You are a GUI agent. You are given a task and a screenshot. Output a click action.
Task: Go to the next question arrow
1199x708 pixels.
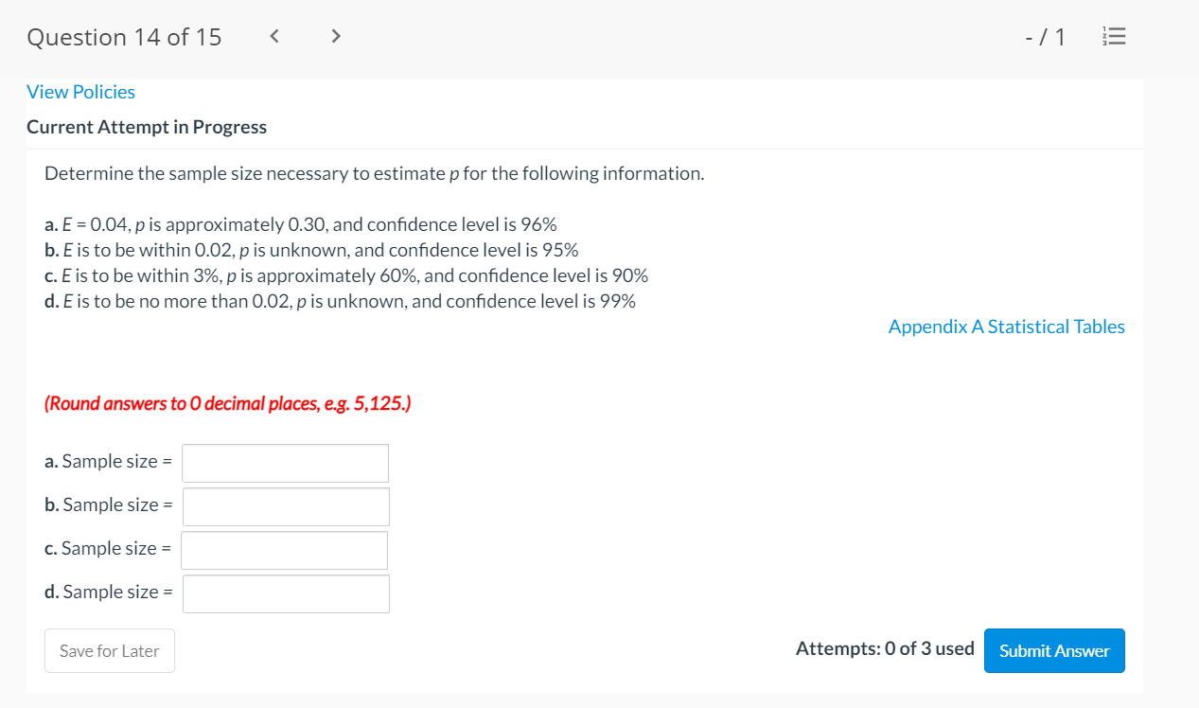pyautogui.click(x=335, y=37)
